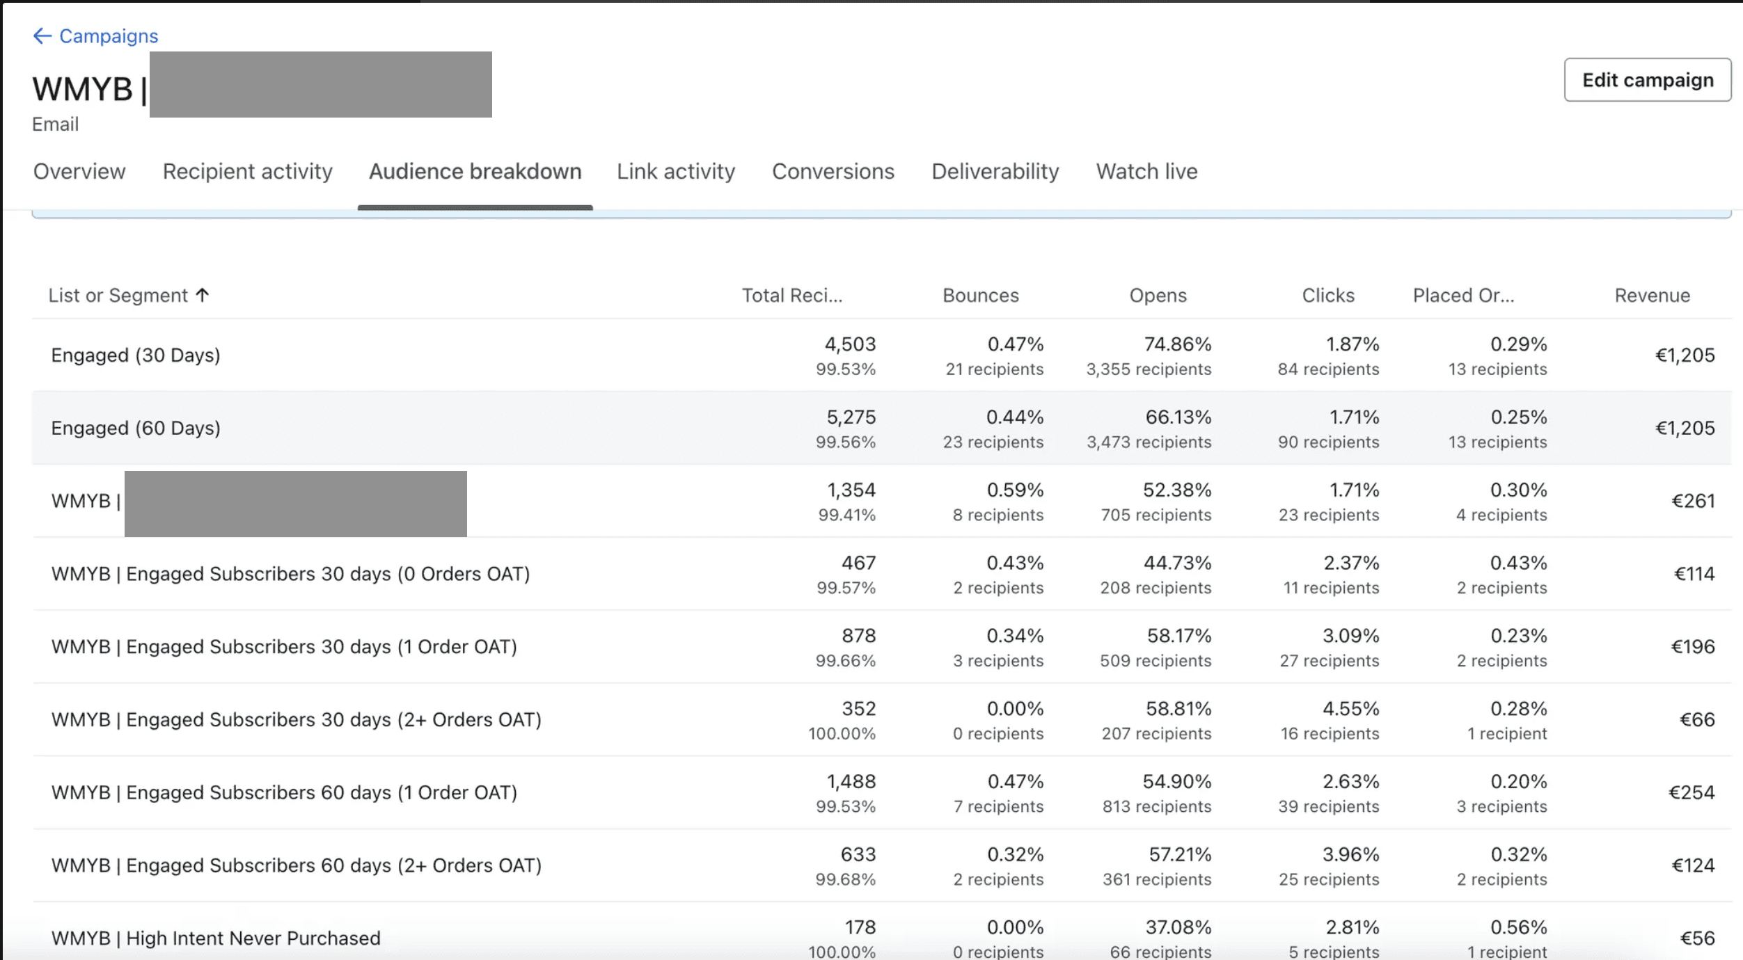Screen dimensions: 1743x960
Task: Select the Engaged (30 Days) segment row
Action: pyautogui.click(x=136, y=355)
